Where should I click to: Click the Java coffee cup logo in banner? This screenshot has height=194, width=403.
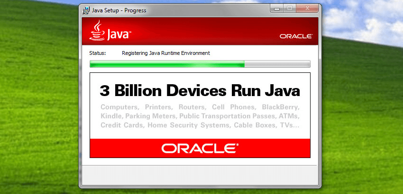pos(97,31)
